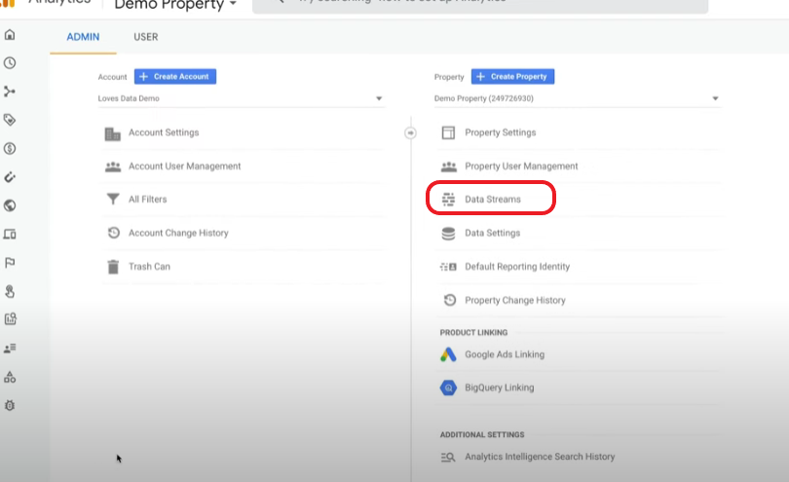Screen dimensions: 789x482
Task: Open the Audiences person-list icon in sidebar
Action: click(10, 348)
